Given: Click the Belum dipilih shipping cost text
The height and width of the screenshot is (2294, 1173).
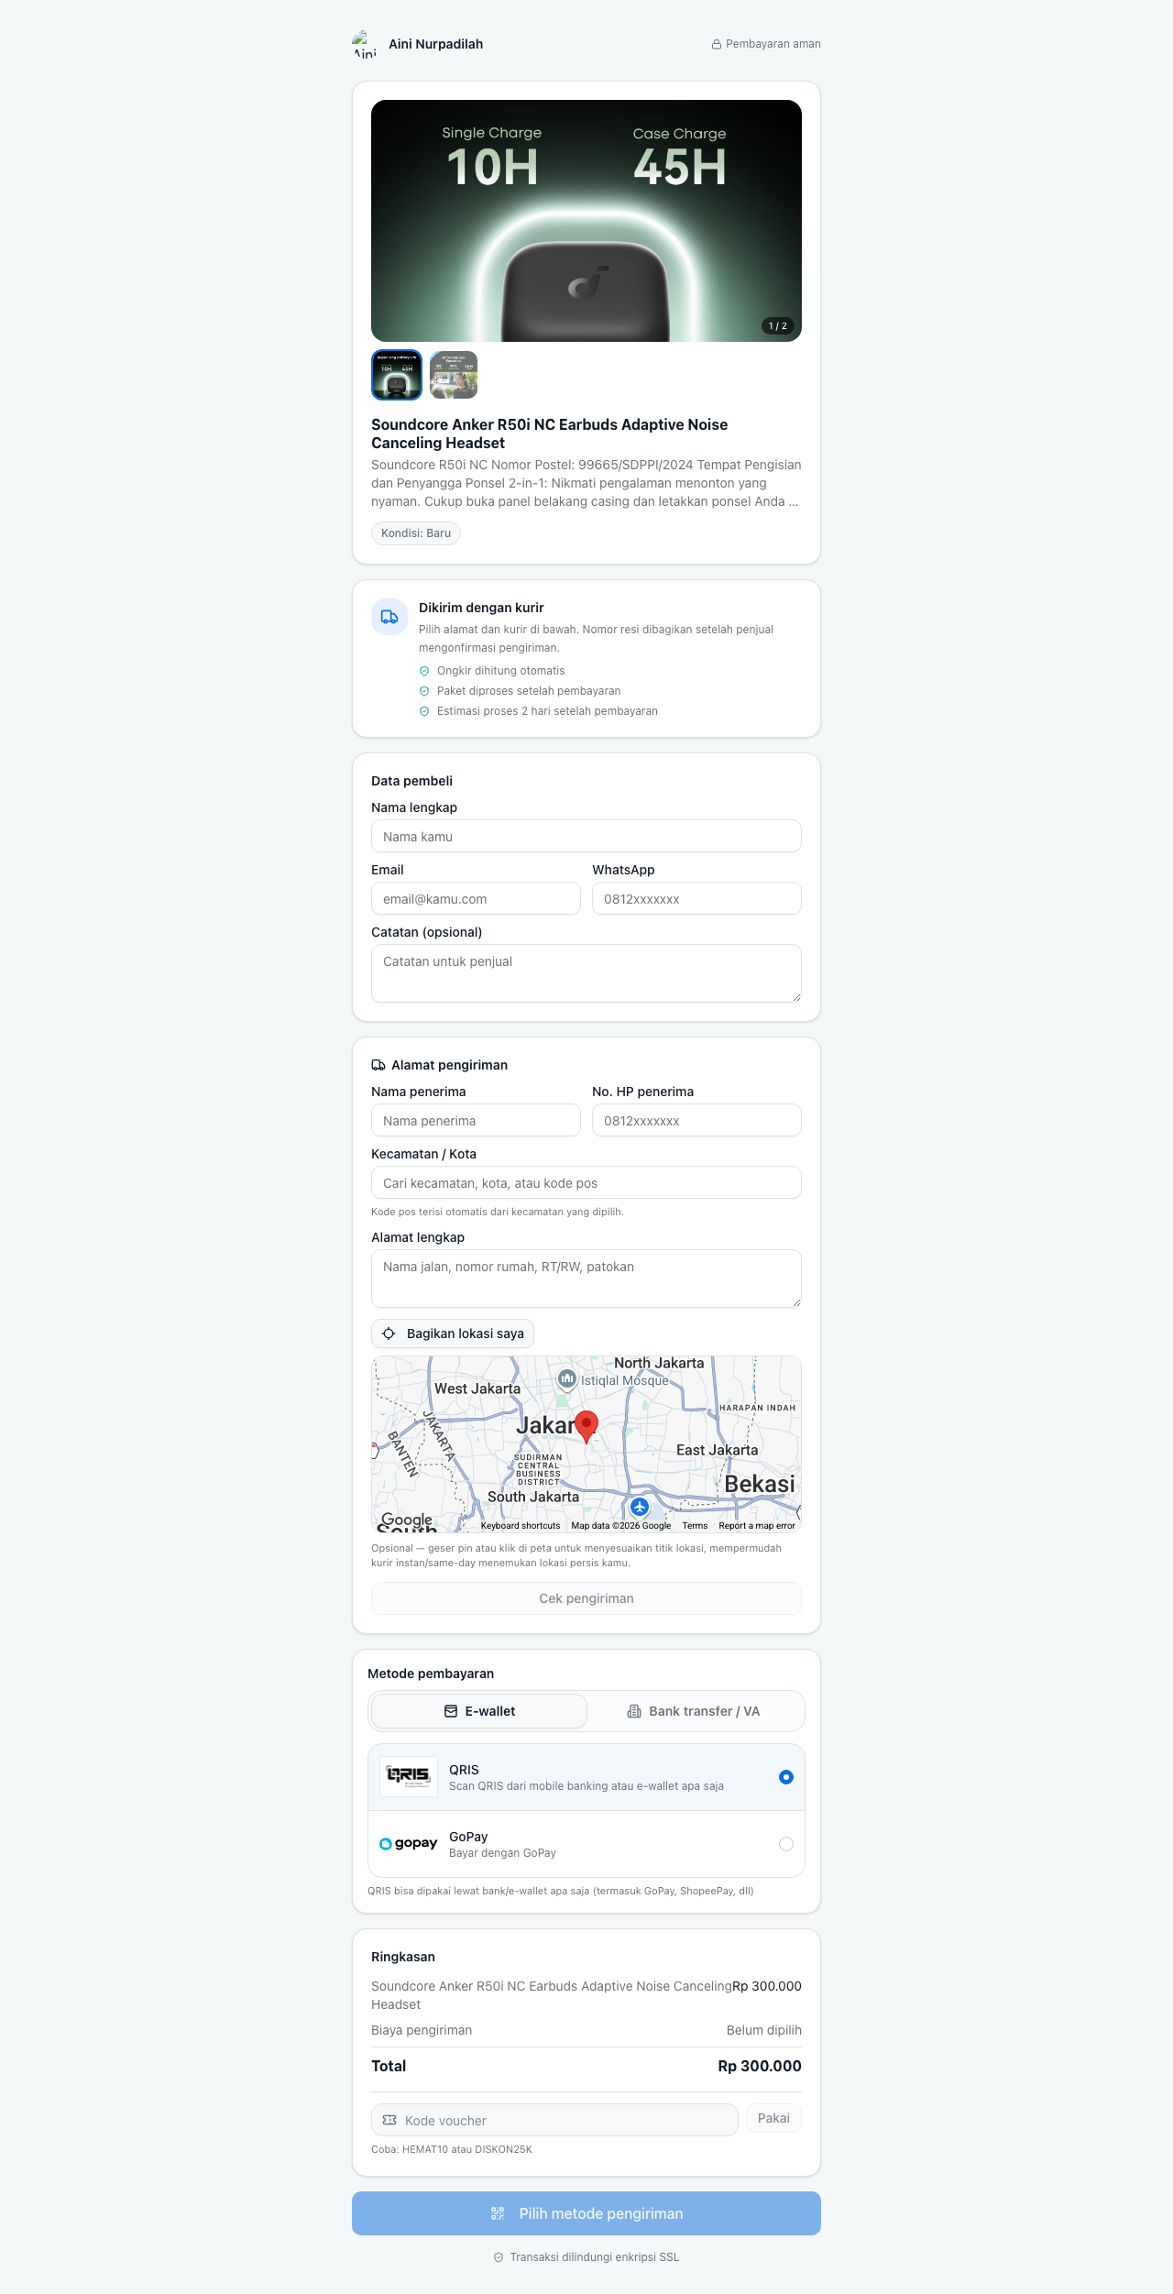Looking at the screenshot, I should click(764, 2030).
